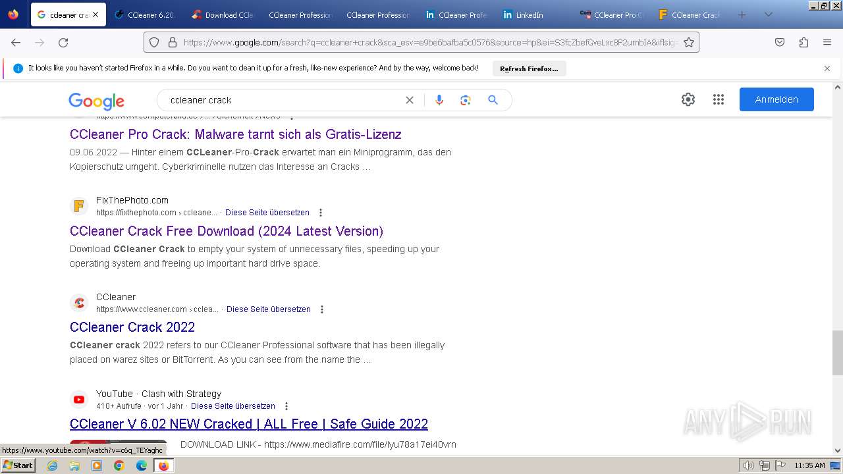Image resolution: width=843 pixels, height=474 pixels.
Task: Open CCleaner Pro Crack Malware result
Action: [x=236, y=134]
